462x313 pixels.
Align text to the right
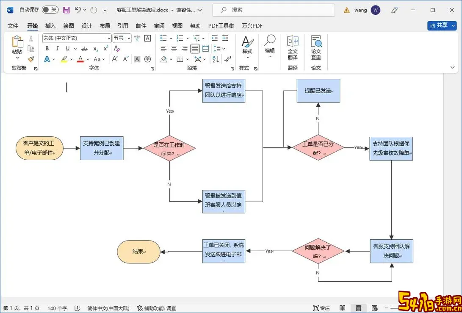(185, 49)
